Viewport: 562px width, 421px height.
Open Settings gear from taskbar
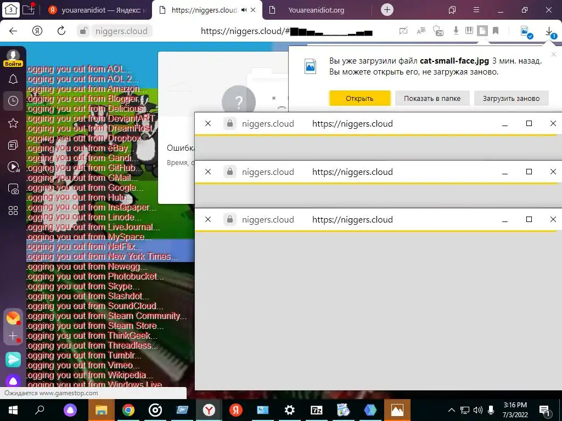tap(289, 410)
